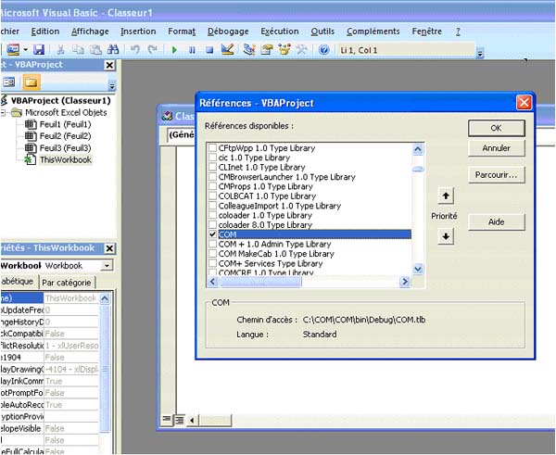Image resolution: width=556 pixels, height=455 pixels.
Task: Check the CMBrowserLauncher 1.0 Type Library box
Action: tap(212, 177)
